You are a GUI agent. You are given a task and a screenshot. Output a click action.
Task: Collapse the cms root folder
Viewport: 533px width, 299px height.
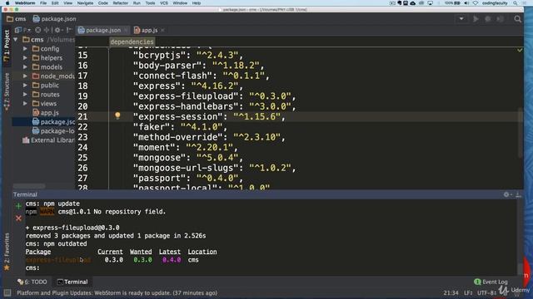[16, 40]
